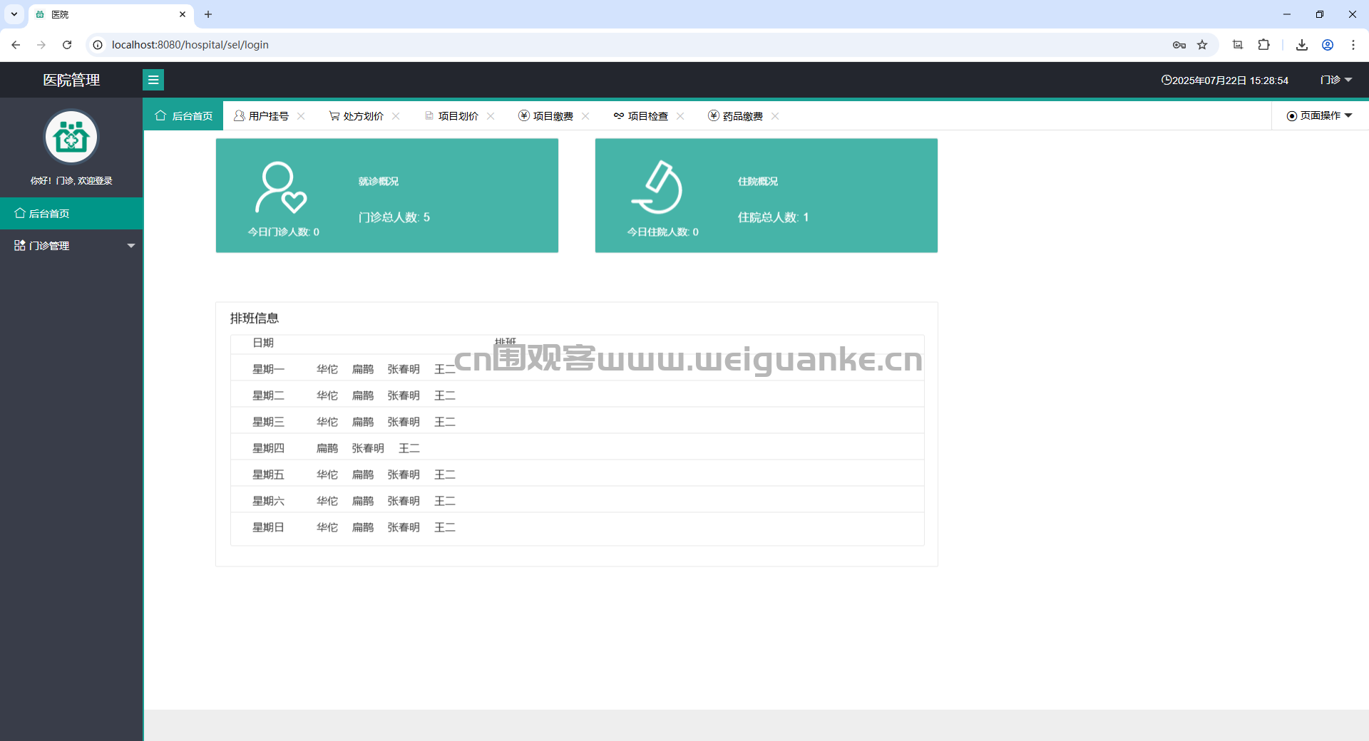Open the browser profile icon
Image resolution: width=1369 pixels, height=741 pixels.
pos(1328,45)
